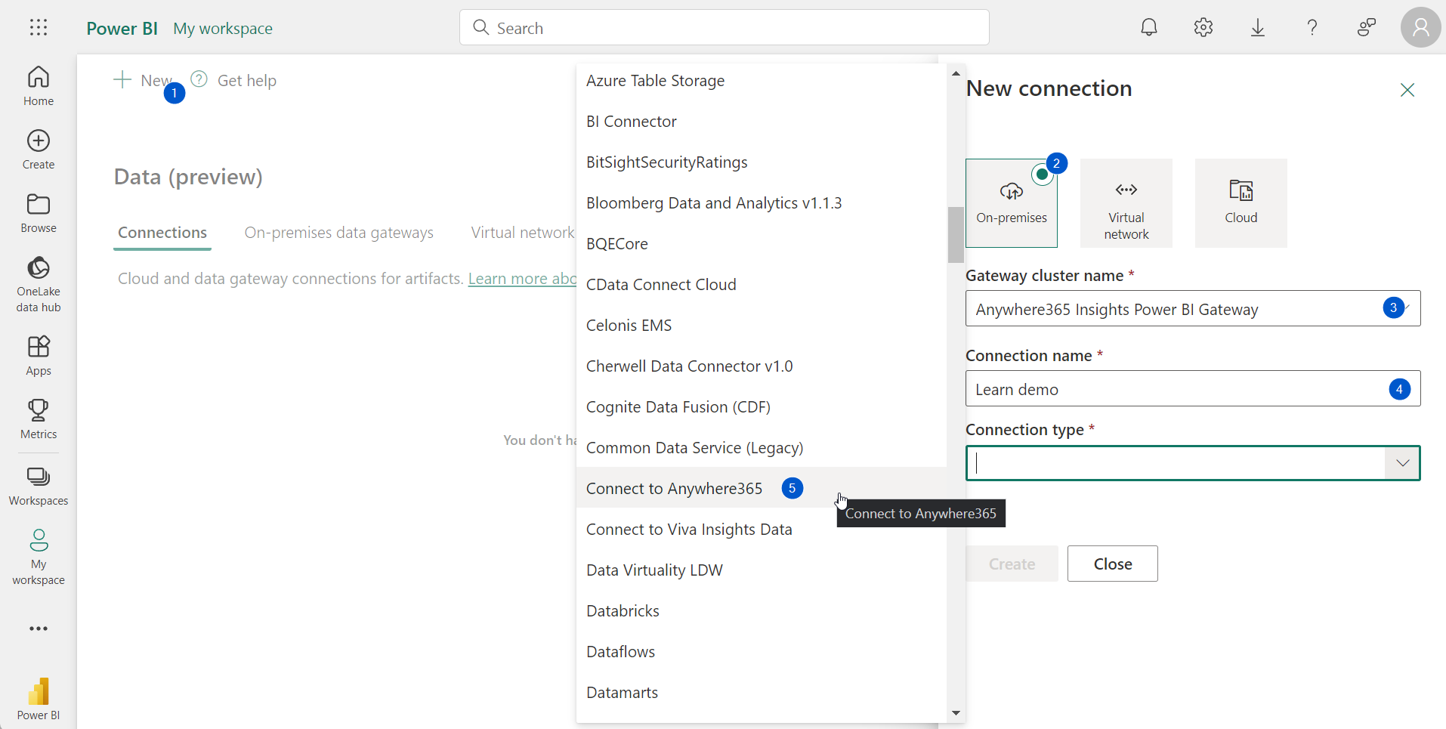
Task: Open notifications bell
Action: [1149, 28]
